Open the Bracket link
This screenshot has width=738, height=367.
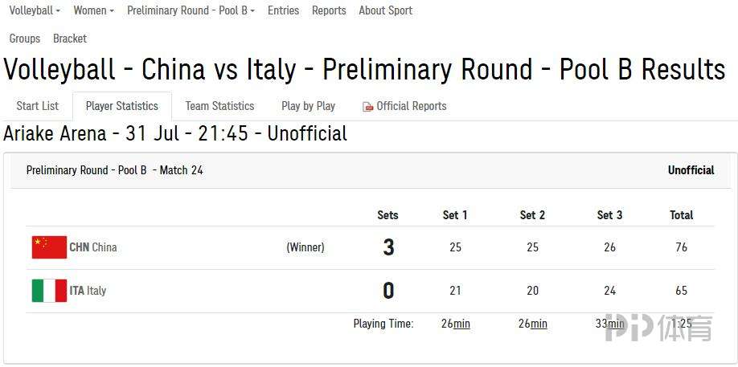[x=70, y=39]
